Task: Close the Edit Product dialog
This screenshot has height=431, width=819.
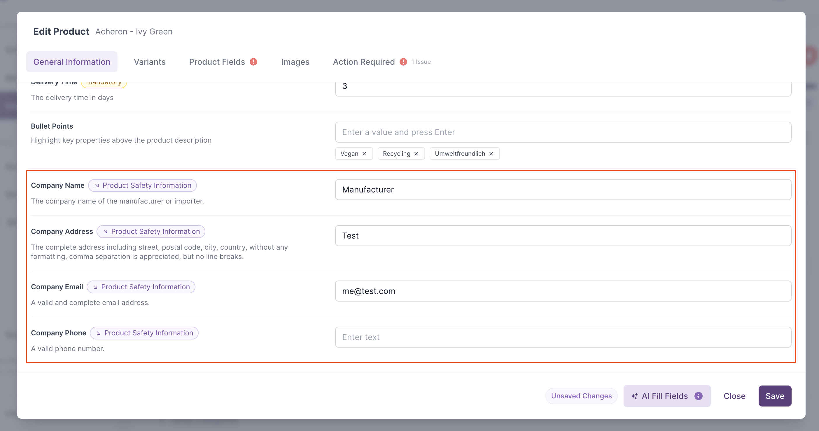Action: click(734, 396)
